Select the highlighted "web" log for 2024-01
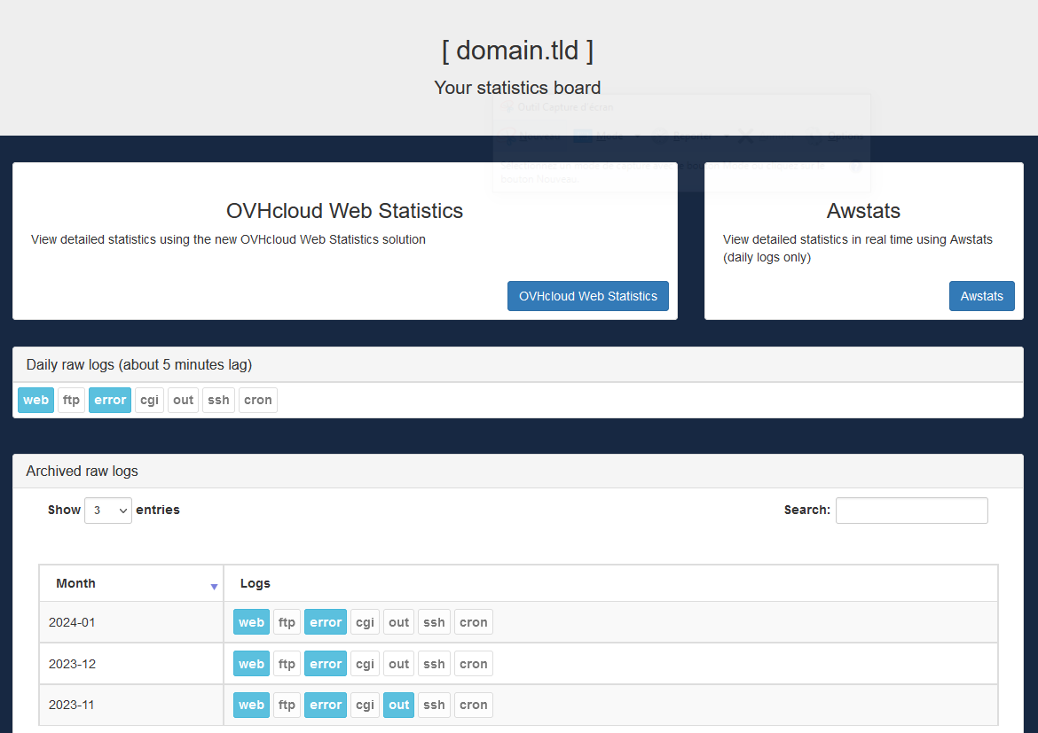1038x733 pixels. [x=251, y=621]
